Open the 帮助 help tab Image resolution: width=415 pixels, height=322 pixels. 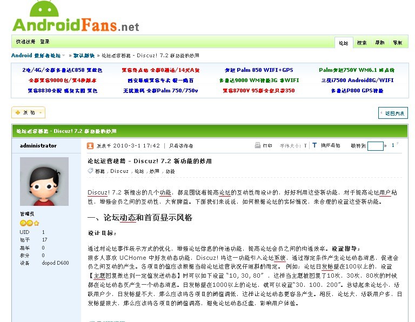[x=380, y=43]
